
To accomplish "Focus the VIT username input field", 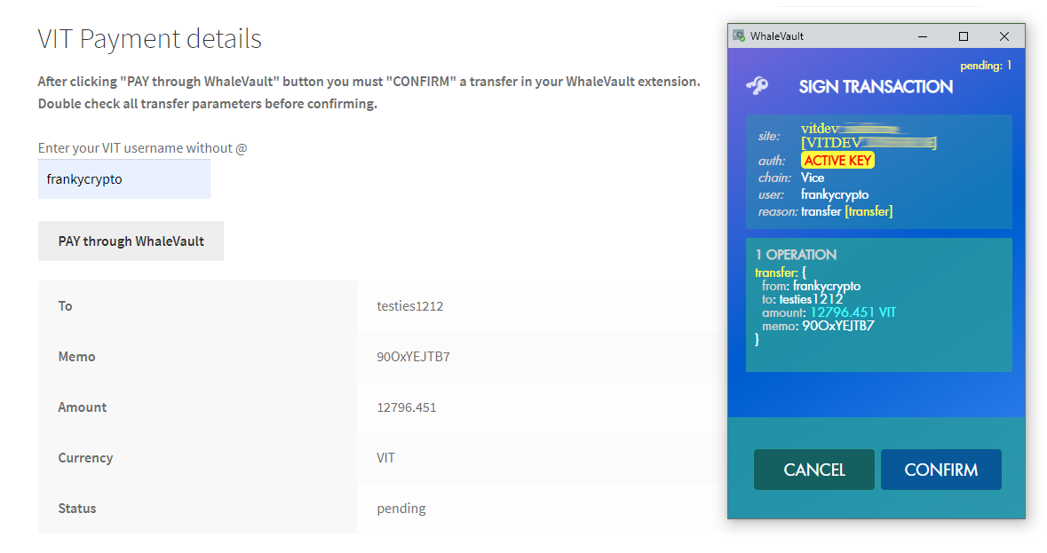I will pyautogui.click(x=124, y=178).
